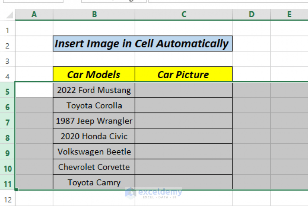Image resolution: width=308 pixels, height=206 pixels.
Task: Select row 8 header
Action: [x=8, y=136]
